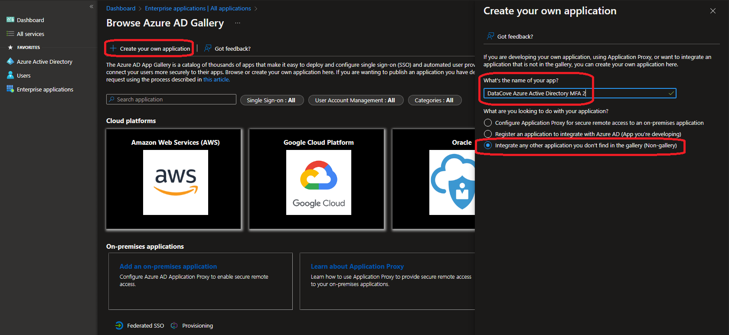Click the Amazon Web Services logo tile
Screen dimensions: 729x335
(x=175, y=182)
